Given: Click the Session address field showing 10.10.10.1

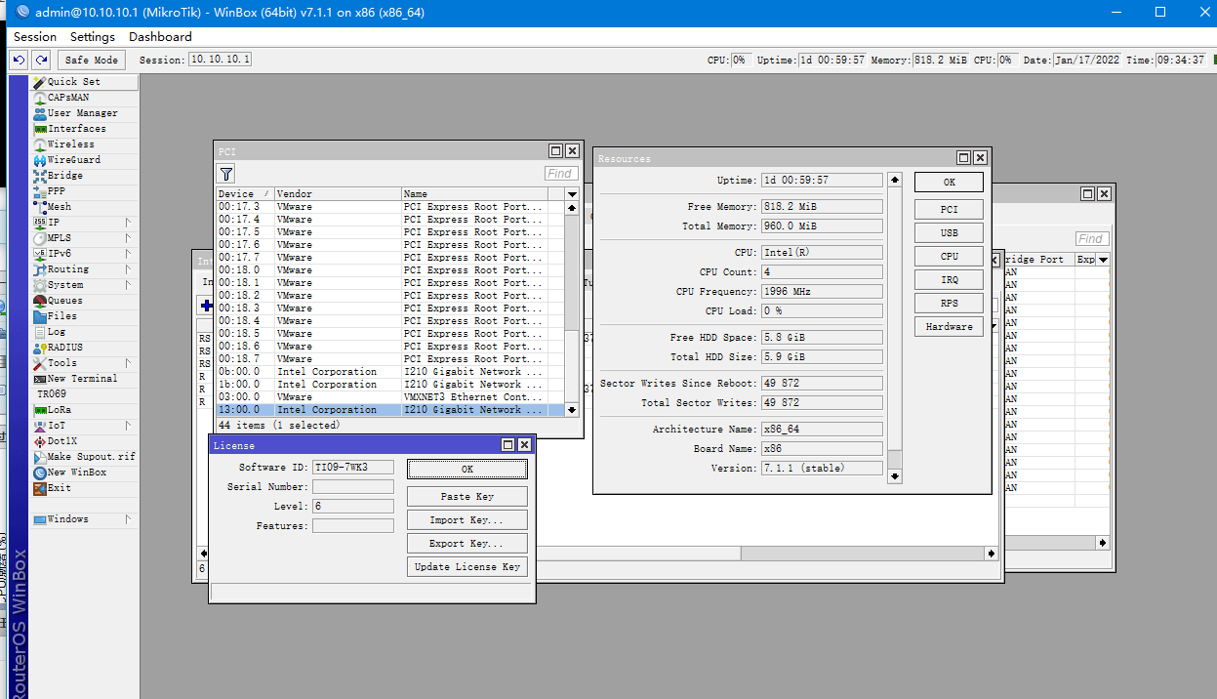Looking at the screenshot, I should 219,59.
